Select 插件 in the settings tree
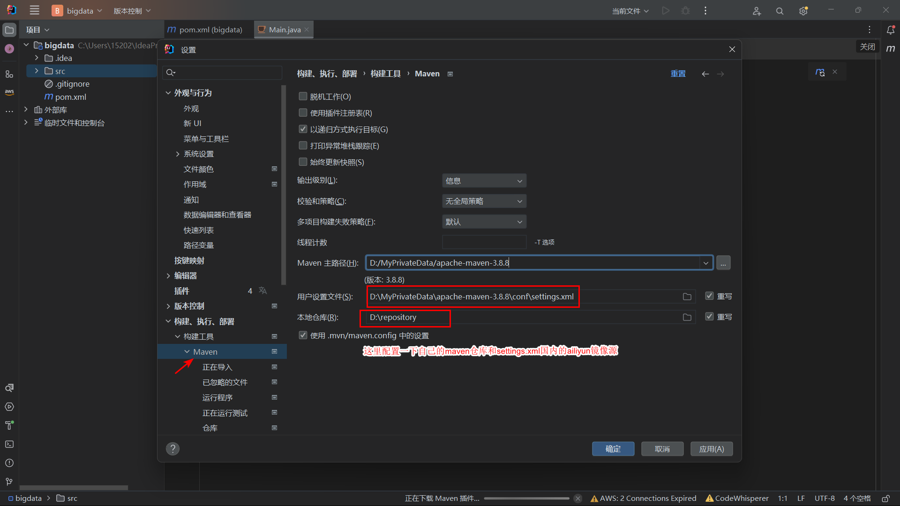Screen dimensions: 900x506 coord(182,291)
